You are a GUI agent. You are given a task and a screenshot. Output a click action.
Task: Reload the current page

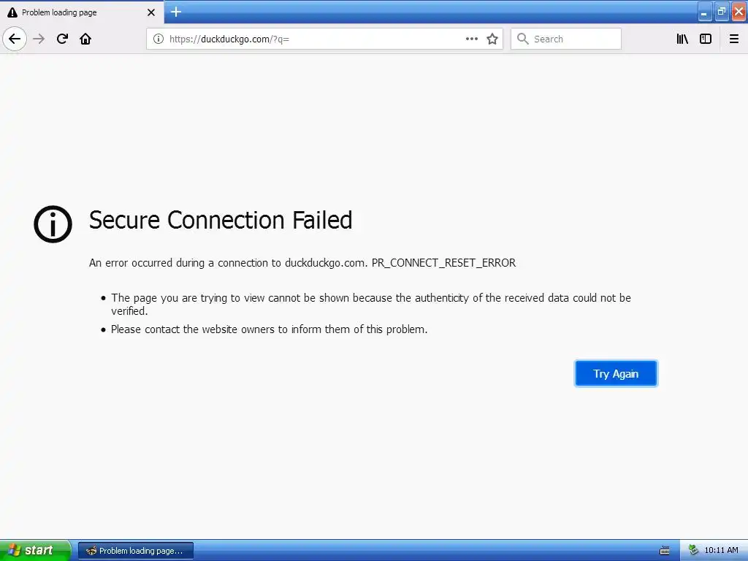coord(62,39)
